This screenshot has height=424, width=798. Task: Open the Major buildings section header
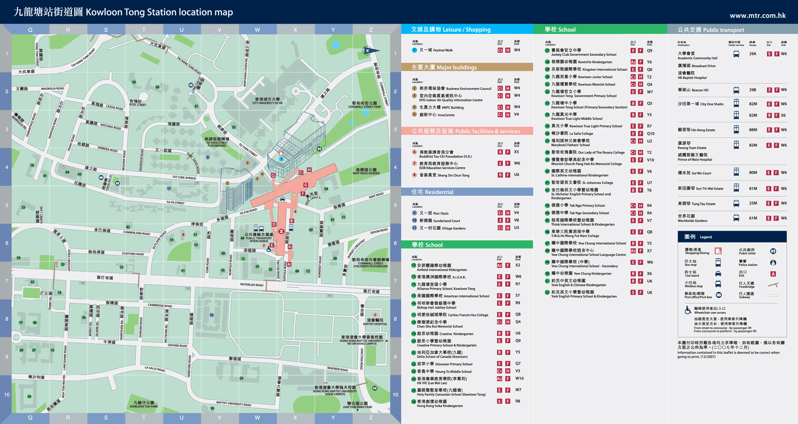click(x=467, y=67)
